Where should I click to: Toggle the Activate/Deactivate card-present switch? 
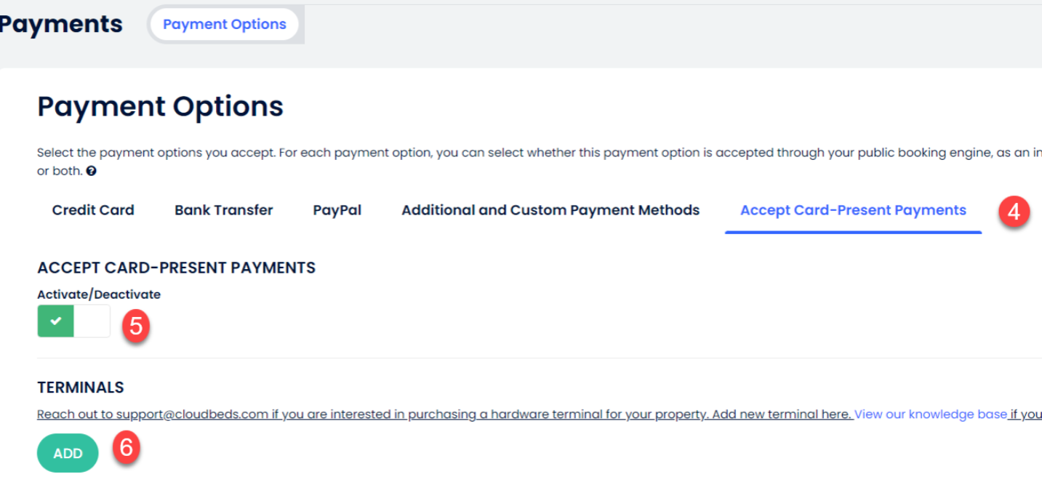point(73,321)
